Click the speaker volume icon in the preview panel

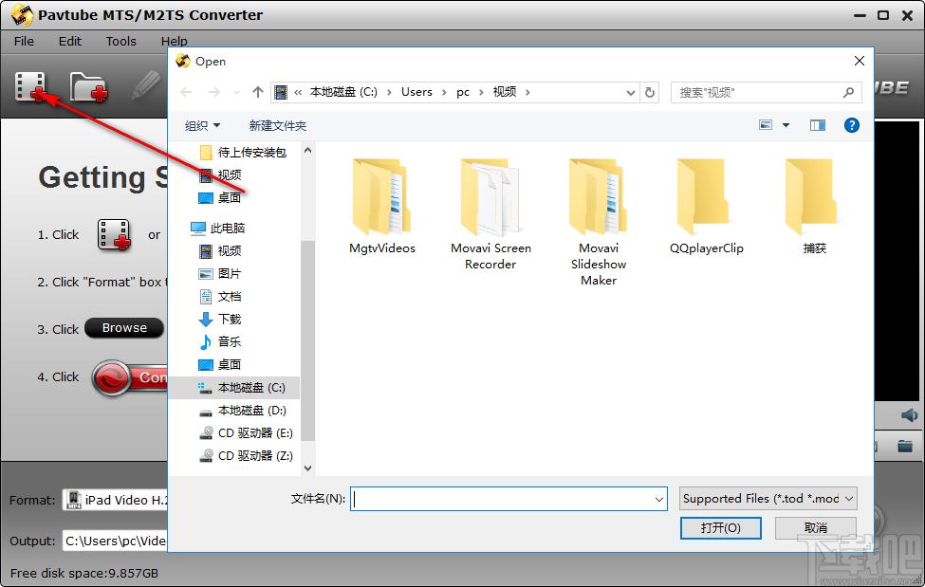(x=909, y=415)
